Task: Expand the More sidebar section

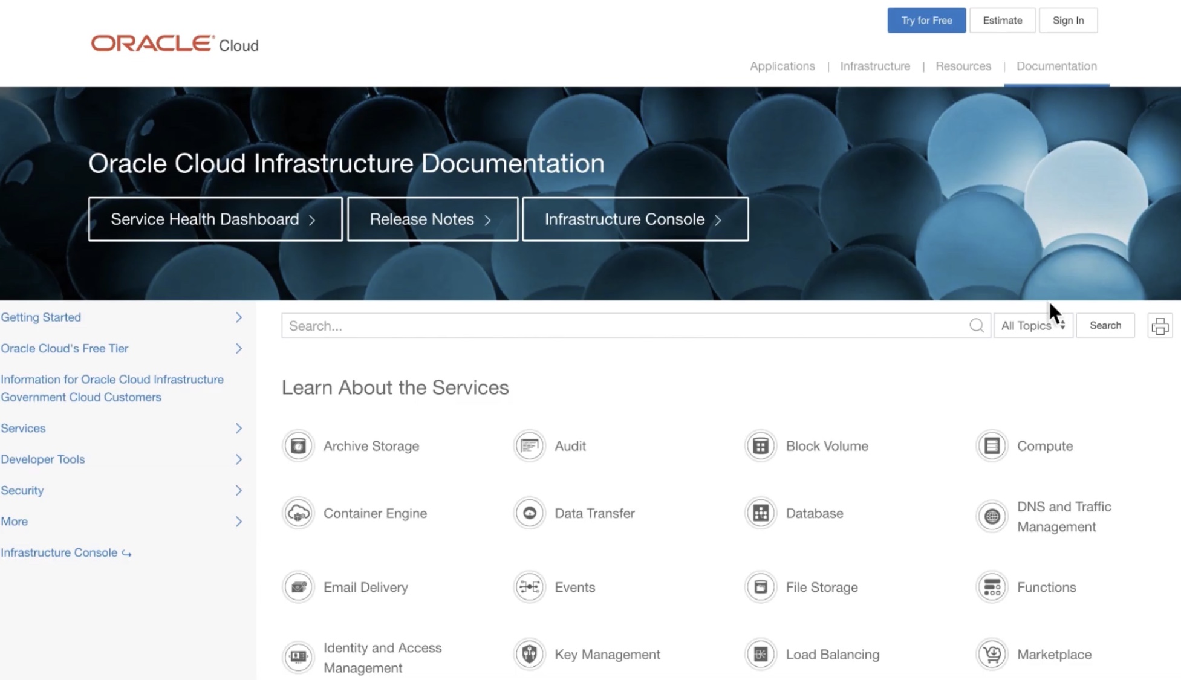Action: 238,522
